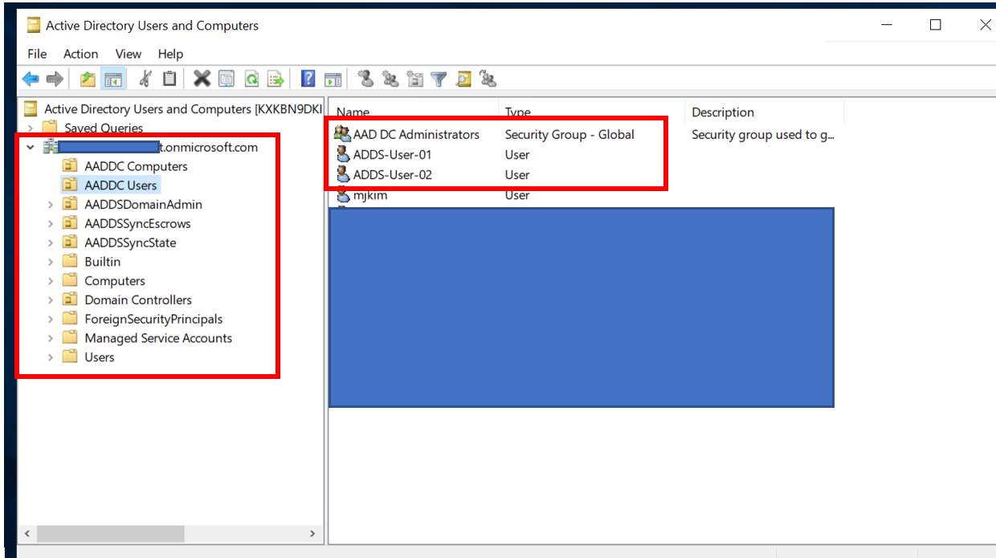The image size is (996, 558).
Task: Click the tree pane horizontal scrollbar thumb
Action: pyautogui.click(x=110, y=534)
